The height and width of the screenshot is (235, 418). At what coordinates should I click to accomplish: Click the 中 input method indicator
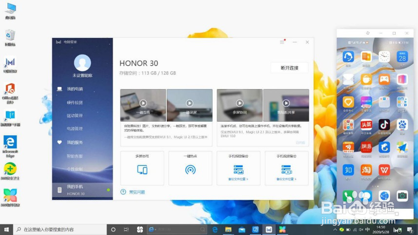point(368,230)
